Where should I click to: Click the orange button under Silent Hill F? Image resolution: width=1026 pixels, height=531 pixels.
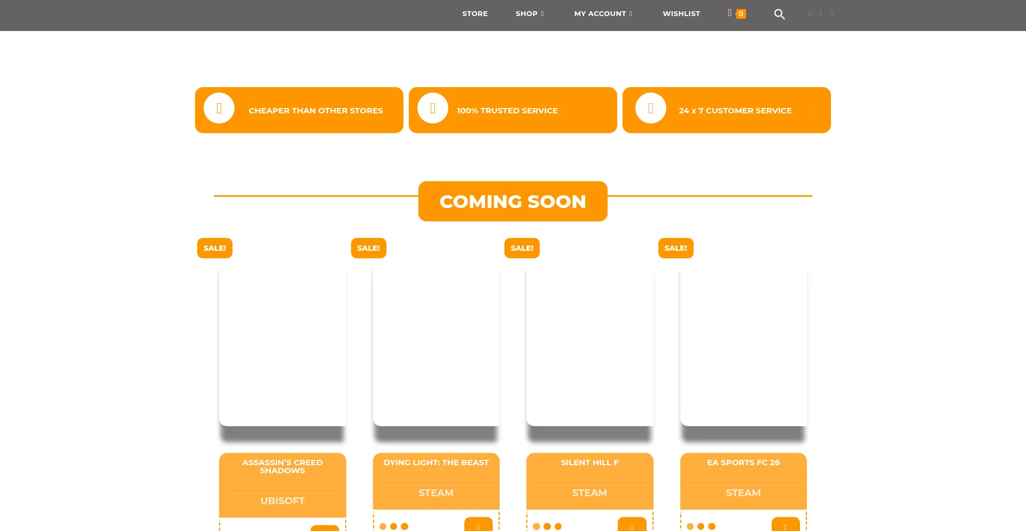[632, 525]
